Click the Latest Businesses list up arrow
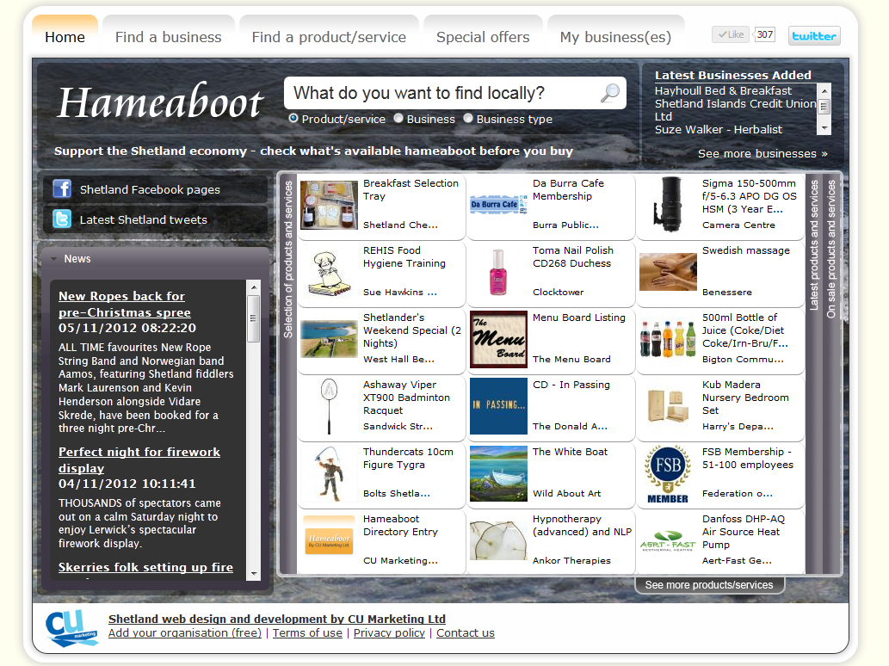Screen dimensions: 889x666 825,90
